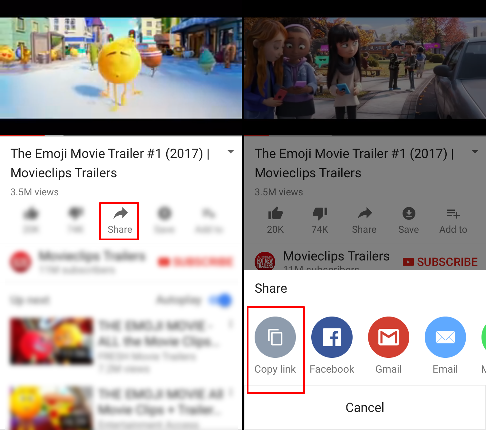Seek on left video progress bar
The width and height of the screenshot is (486, 430).
coord(121,135)
